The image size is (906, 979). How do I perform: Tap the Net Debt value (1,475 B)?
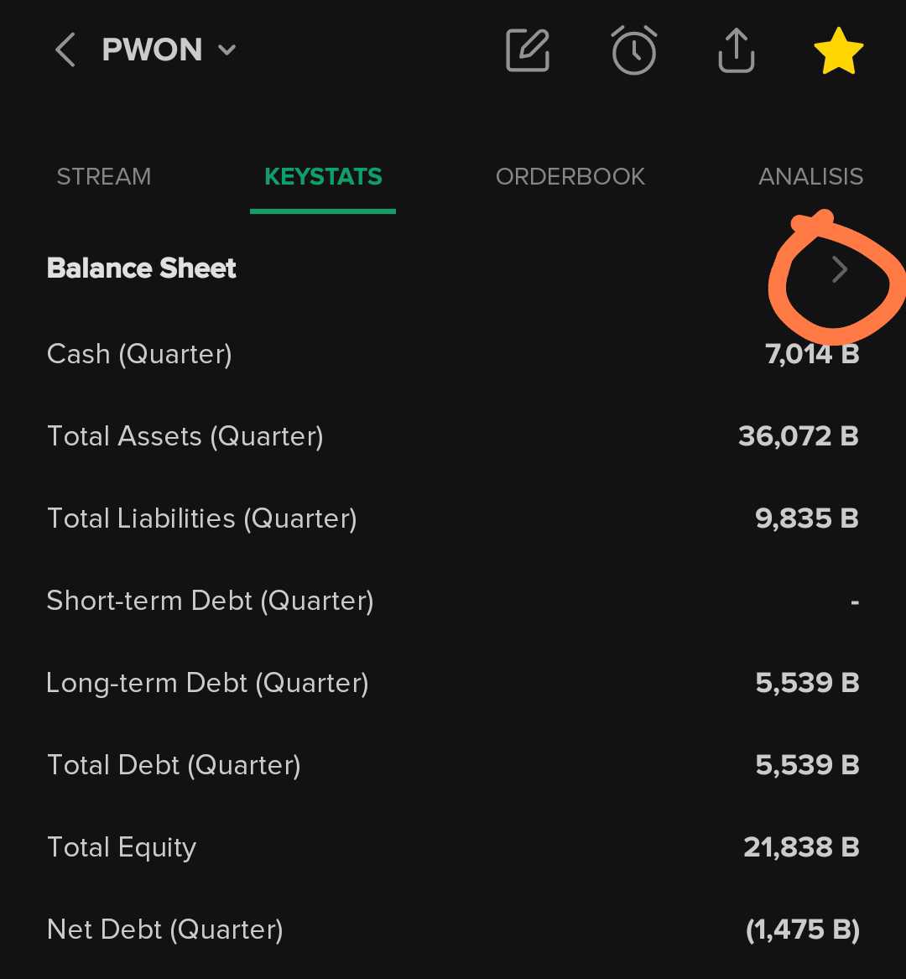pyautogui.click(x=803, y=930)
